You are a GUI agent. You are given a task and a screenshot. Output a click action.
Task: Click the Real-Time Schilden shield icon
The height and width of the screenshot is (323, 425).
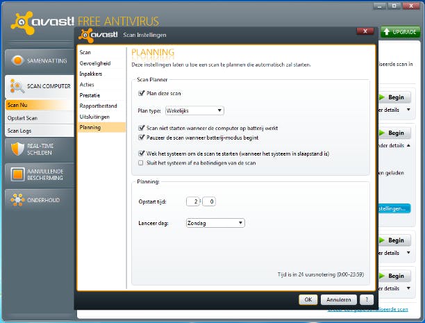tap(17, 149)
